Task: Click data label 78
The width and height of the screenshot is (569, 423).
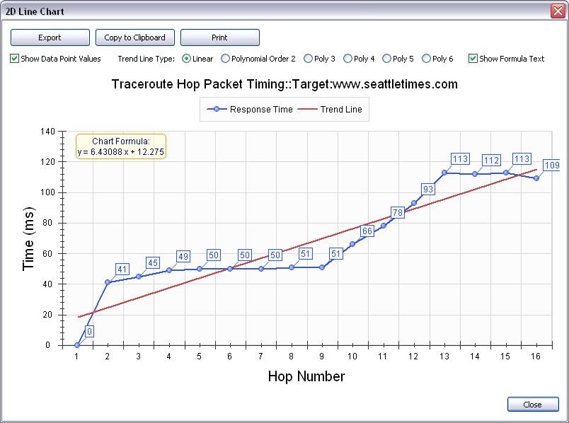Action: (398, 213)
